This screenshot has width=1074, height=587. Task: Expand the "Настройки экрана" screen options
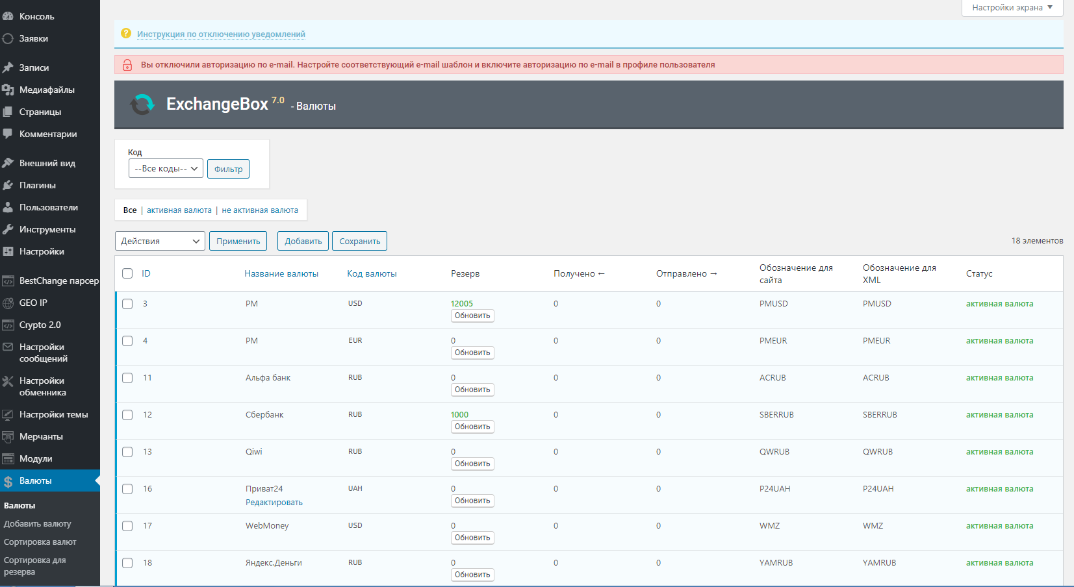click(1012, 8)
